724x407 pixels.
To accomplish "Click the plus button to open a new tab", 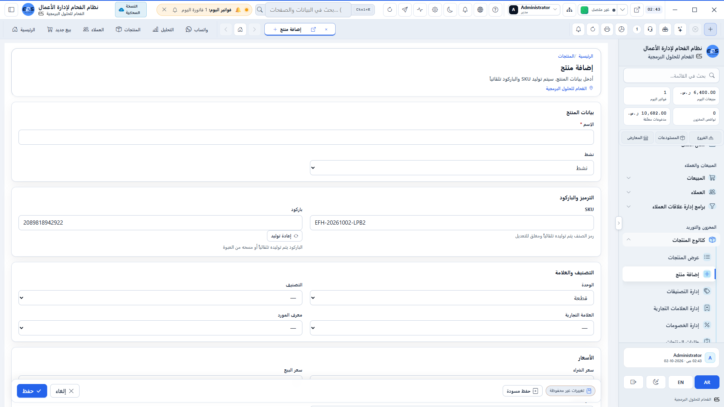I will coord(710,29).
